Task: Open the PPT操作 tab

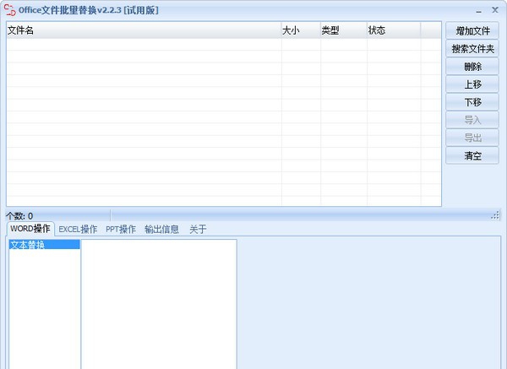Action: point(121,229)
